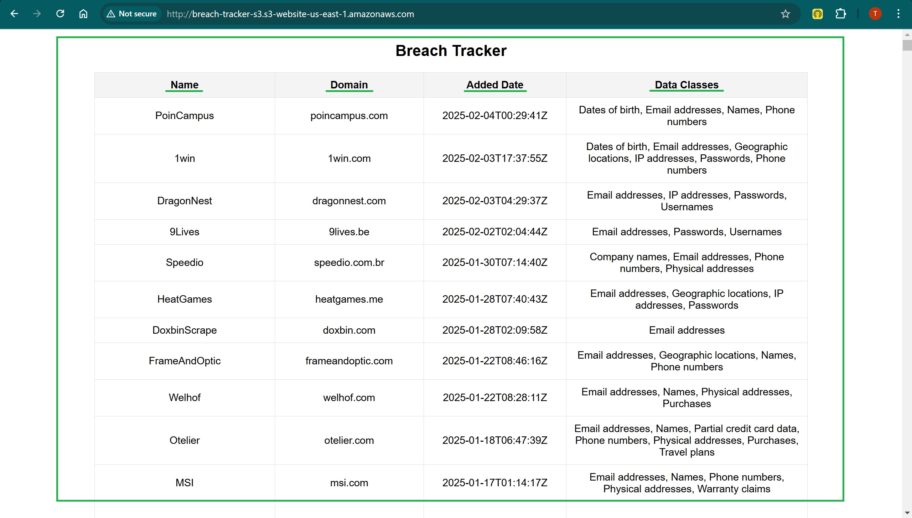This screenshot has width=912, height=518.
Task: Select DoxbinScrape's Email addresses cell
Action: (x=686, y=330)
